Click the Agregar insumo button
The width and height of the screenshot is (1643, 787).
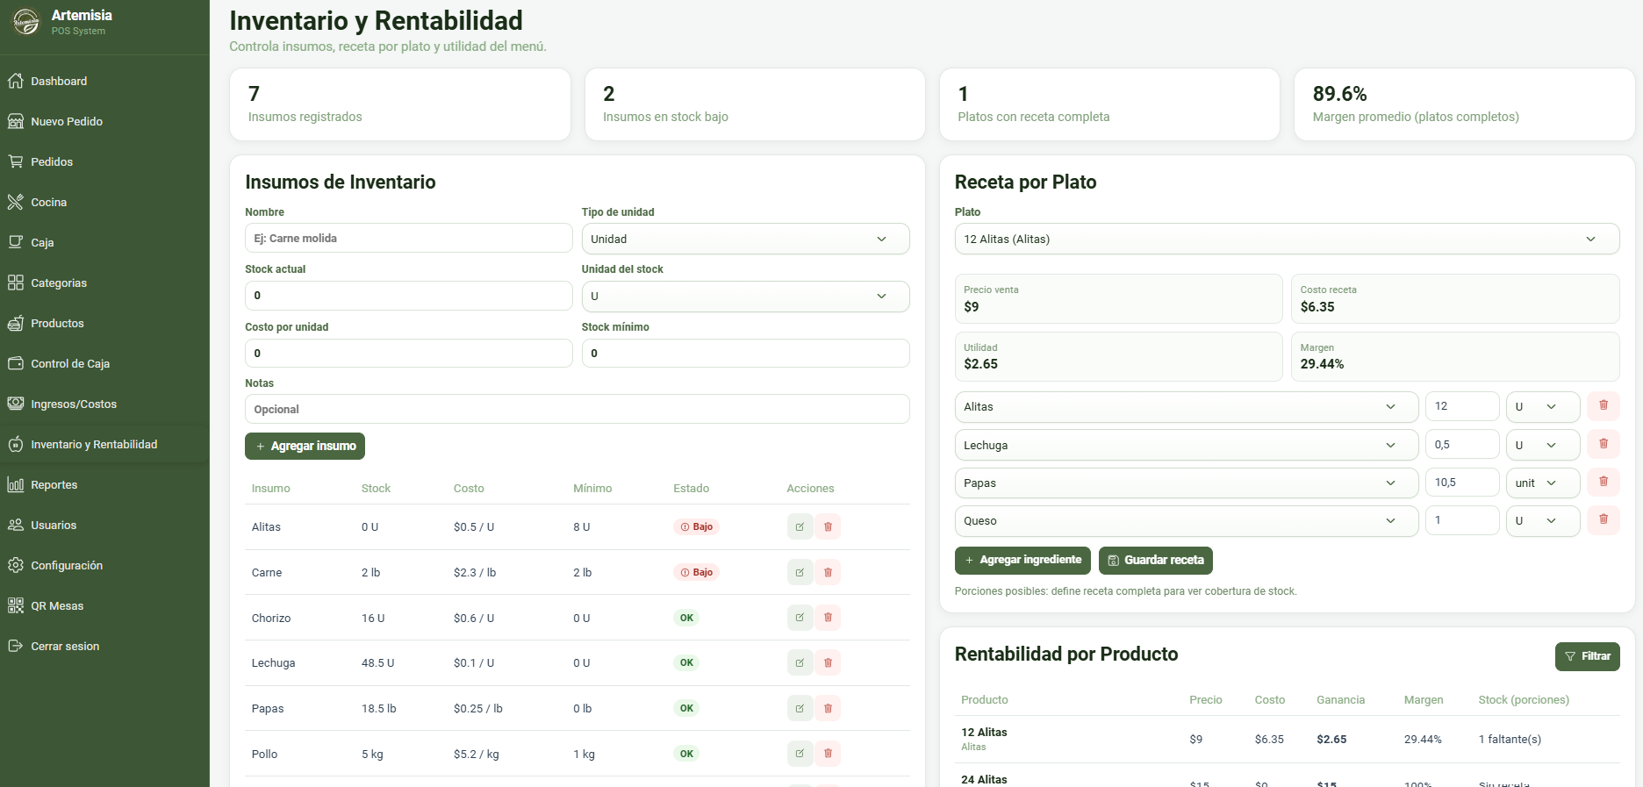click(x=305, y=446)
